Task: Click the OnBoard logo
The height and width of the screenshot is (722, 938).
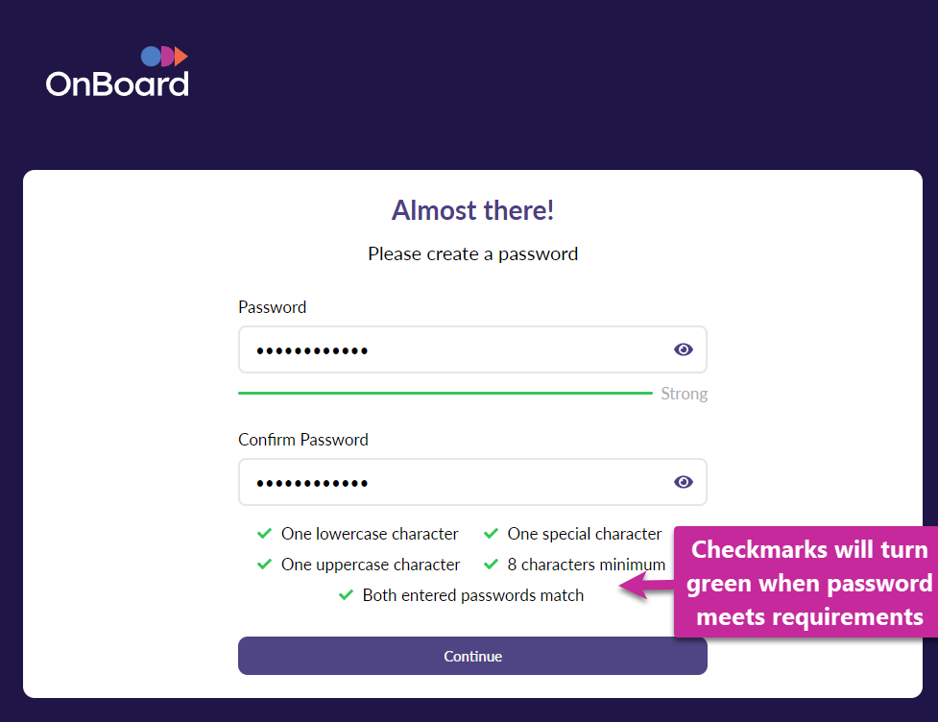Action: (117, 72)
